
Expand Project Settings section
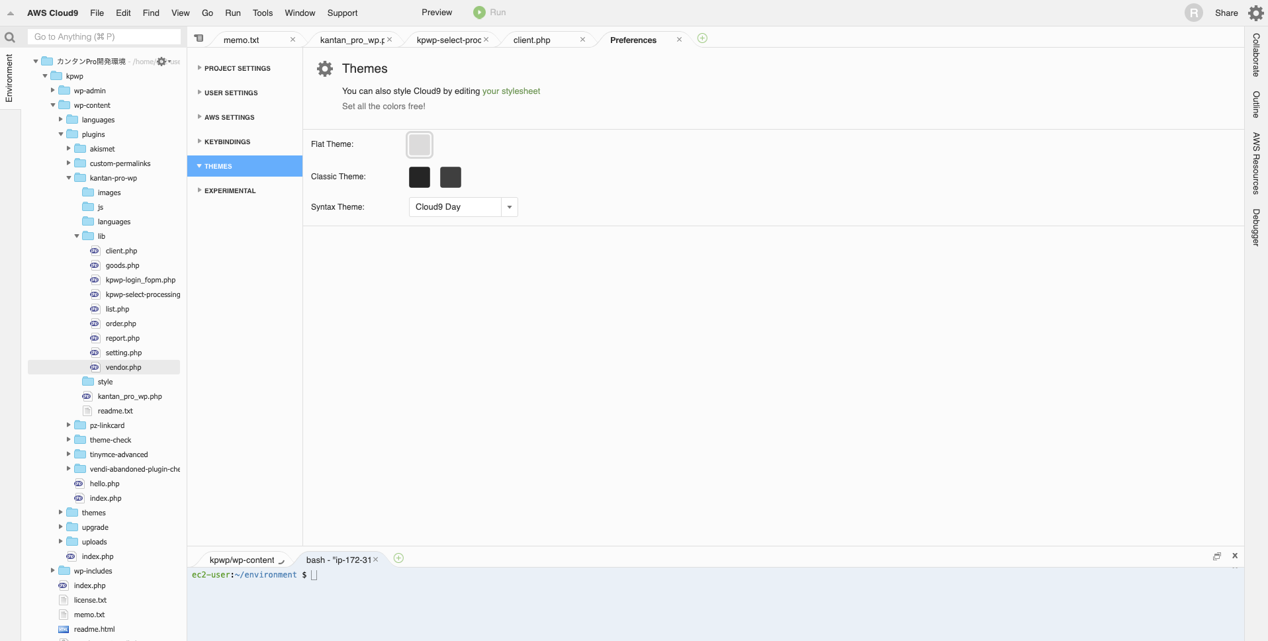point(237,68)
